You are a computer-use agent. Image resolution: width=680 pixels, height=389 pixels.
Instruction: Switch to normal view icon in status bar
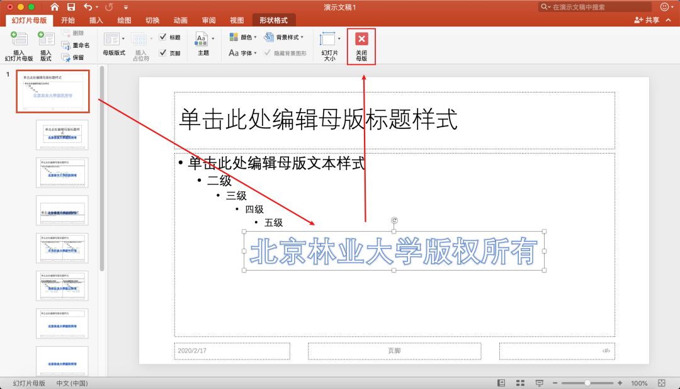click(501, 383)
